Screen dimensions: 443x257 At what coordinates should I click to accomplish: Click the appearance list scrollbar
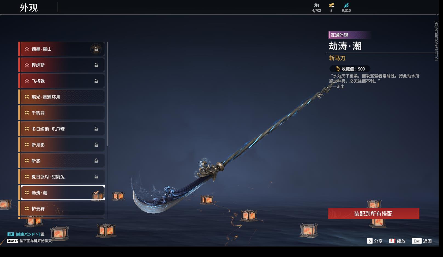(107, 94)
